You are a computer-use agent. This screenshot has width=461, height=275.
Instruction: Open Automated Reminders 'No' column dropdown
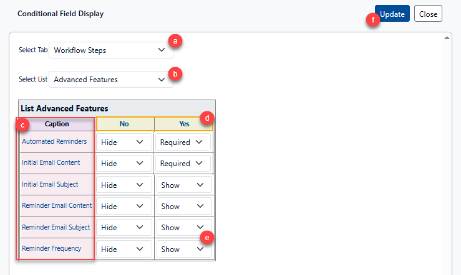[x=124, y=142]
